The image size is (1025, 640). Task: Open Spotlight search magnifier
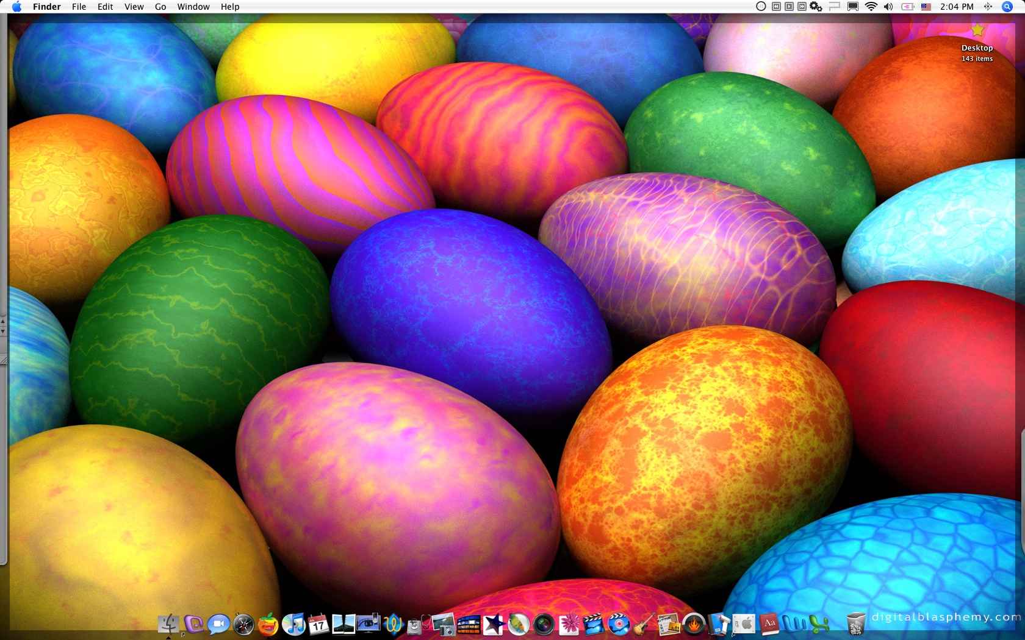(1007, 7)
